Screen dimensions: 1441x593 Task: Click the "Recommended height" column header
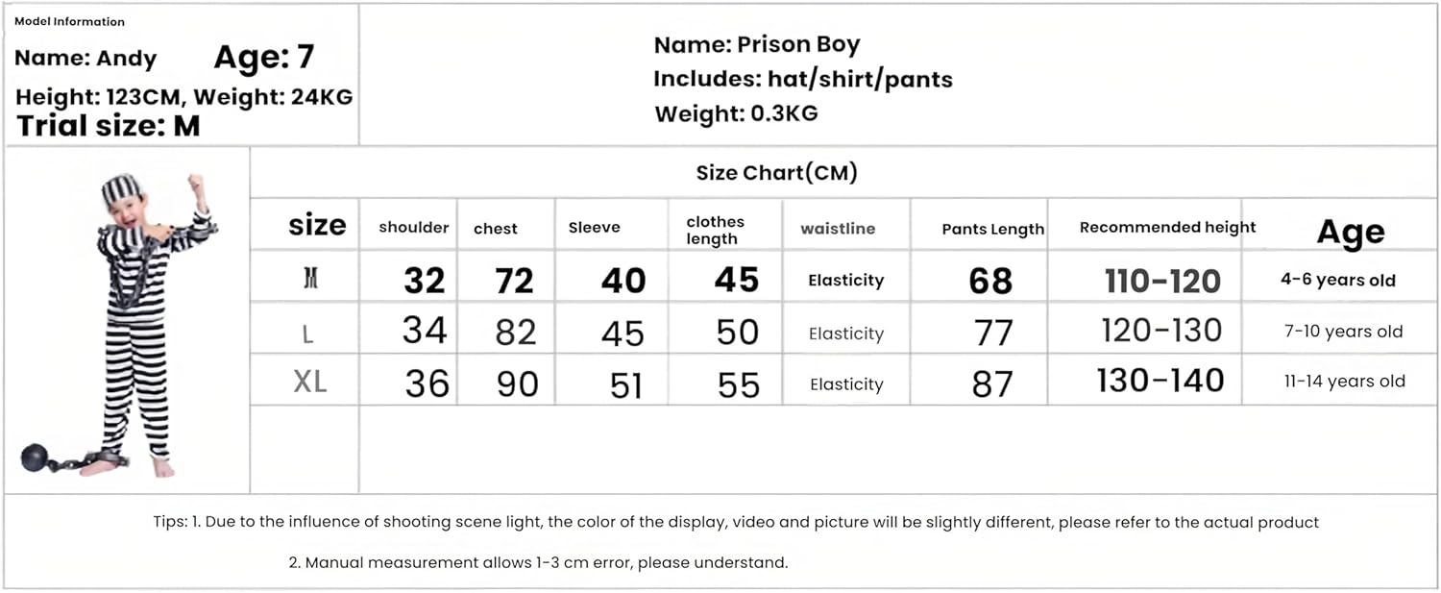point(1167,228)
